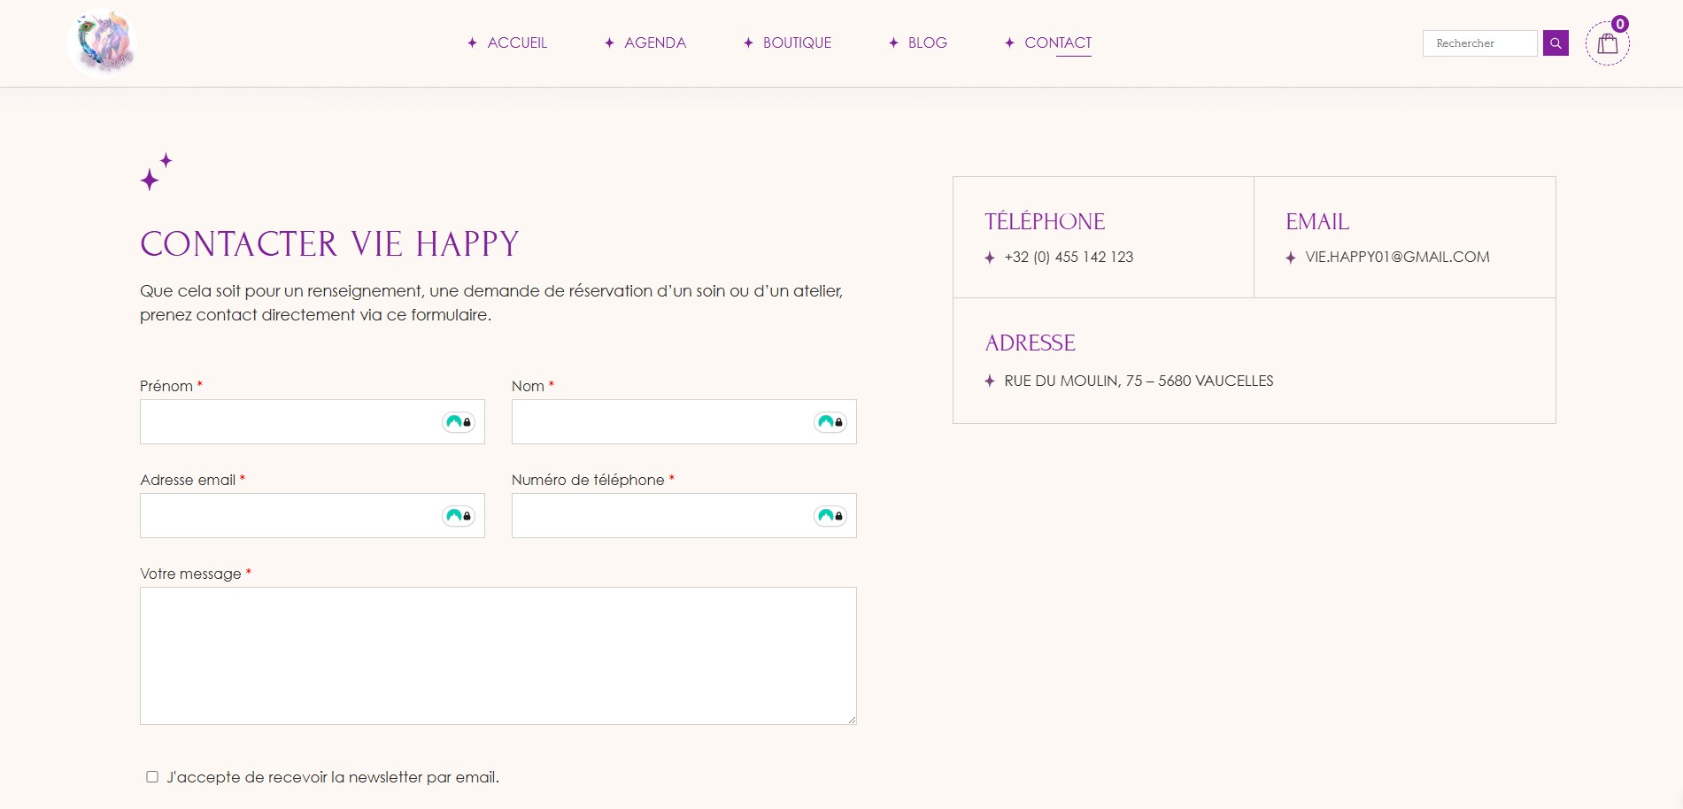Click the magnifier search button

1556,43
